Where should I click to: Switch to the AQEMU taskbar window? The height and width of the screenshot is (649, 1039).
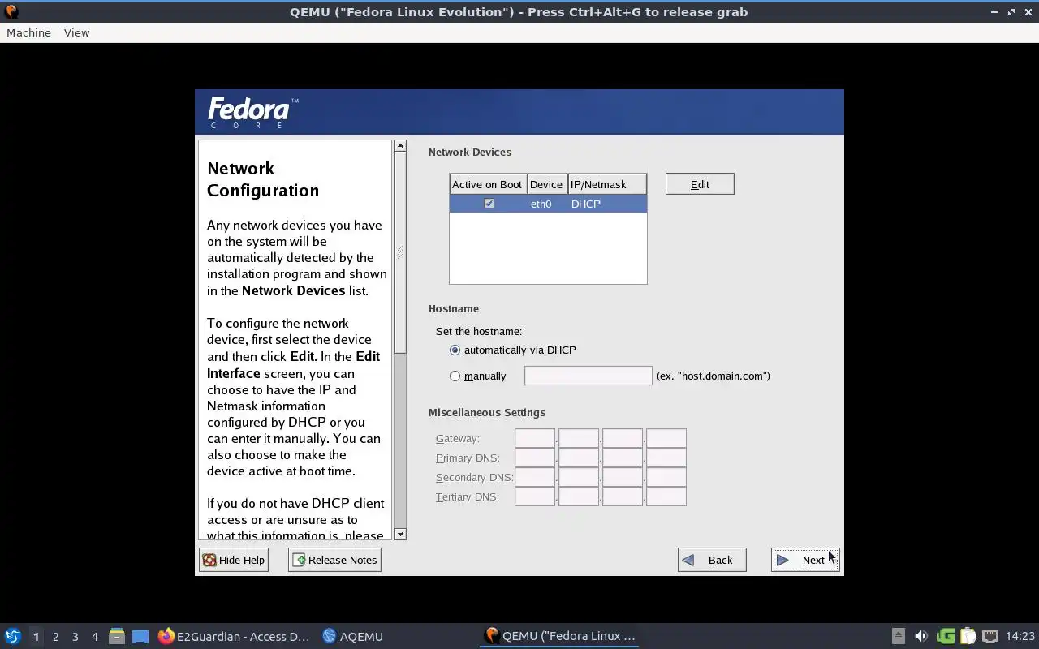(x=353, y=636)
